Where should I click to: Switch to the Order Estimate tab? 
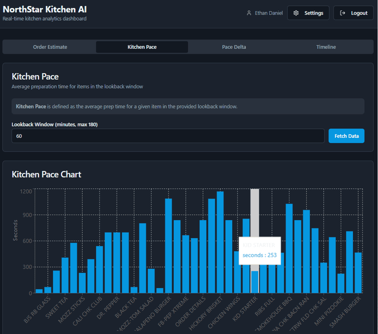pos(50,47)
